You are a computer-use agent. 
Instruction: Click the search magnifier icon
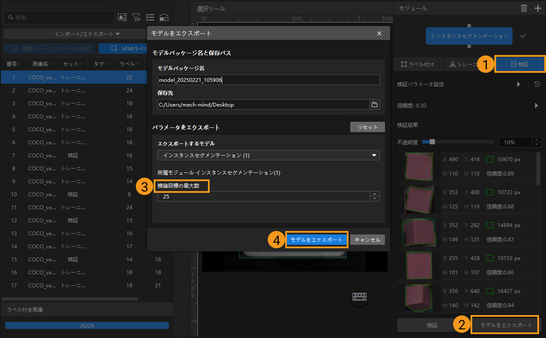[10, 18]
